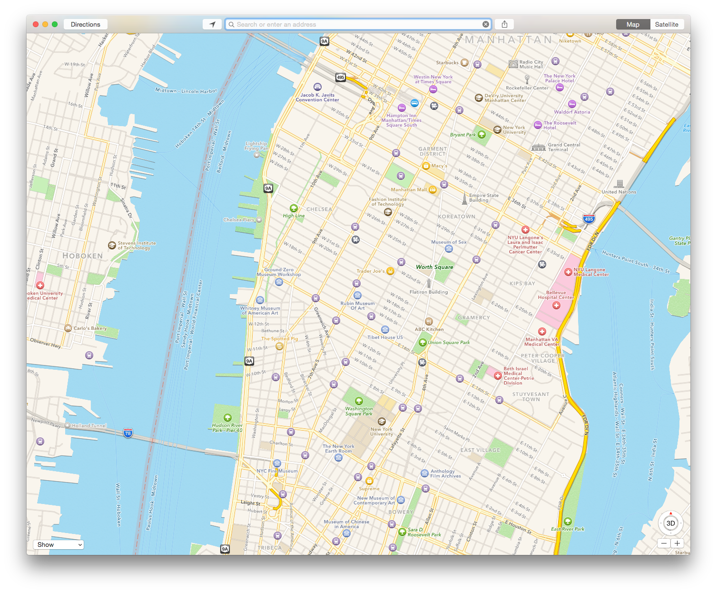The image size is (717, 593).
Task: Select the Carlo's Bakery pin
Action: click(68, 328)
